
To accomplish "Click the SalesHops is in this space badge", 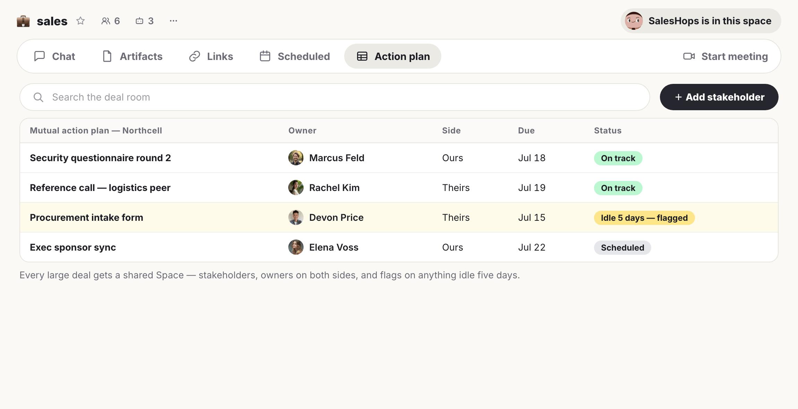I will [701, 21].
